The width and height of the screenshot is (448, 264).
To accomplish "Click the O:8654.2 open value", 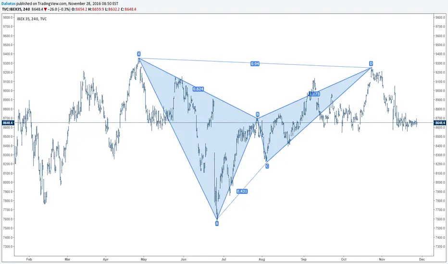I will [x=79, y=9].
